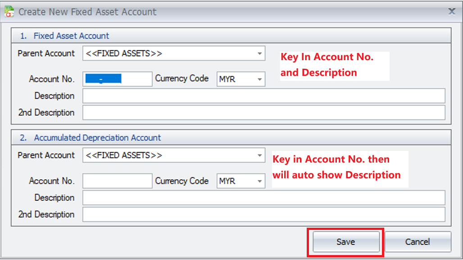Select the Fixed Asset 2nd Description field
Screen dimensions: 463x260
coord(263,112)
